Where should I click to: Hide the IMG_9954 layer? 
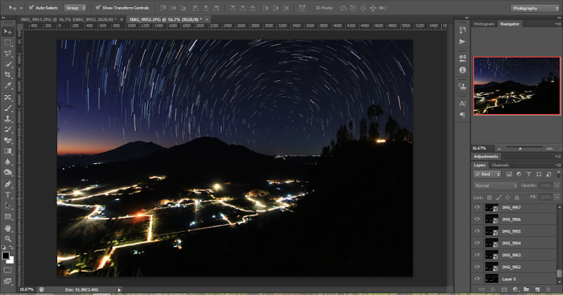point(477,243)
